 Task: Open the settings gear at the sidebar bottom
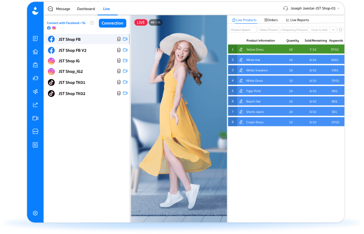35,213
